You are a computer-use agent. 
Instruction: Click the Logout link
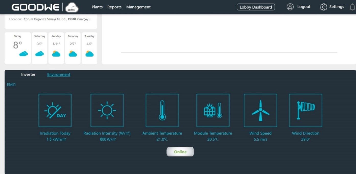click(304, 7)
